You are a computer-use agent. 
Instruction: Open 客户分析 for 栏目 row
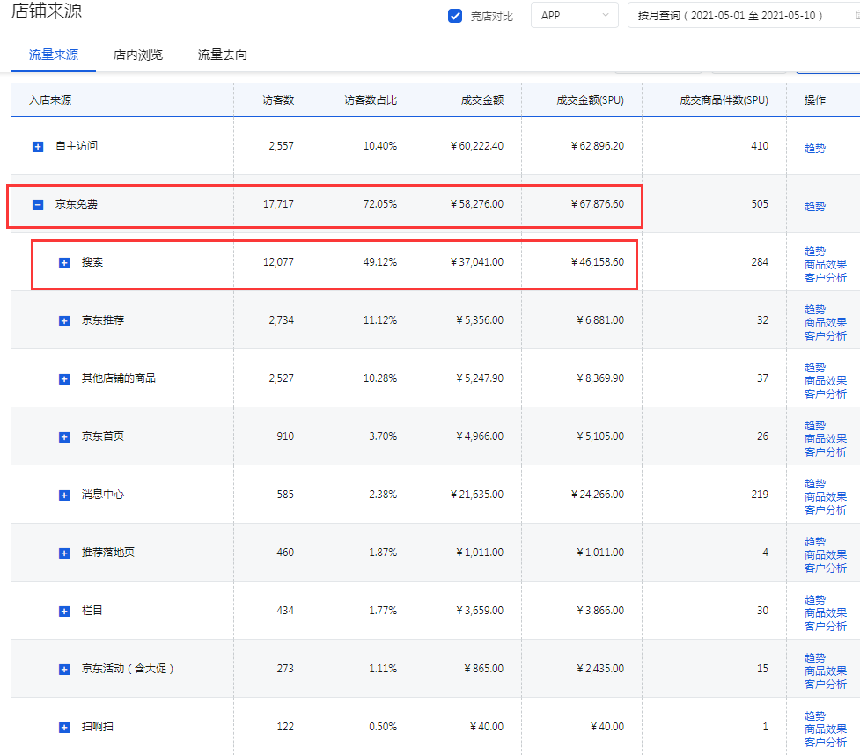tap(826, 627)
